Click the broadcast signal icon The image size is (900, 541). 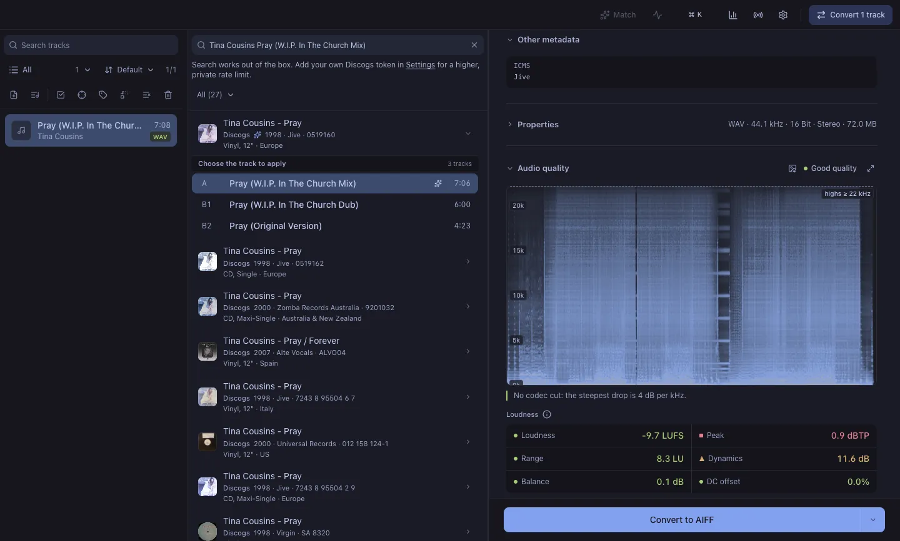coord(758,15)
